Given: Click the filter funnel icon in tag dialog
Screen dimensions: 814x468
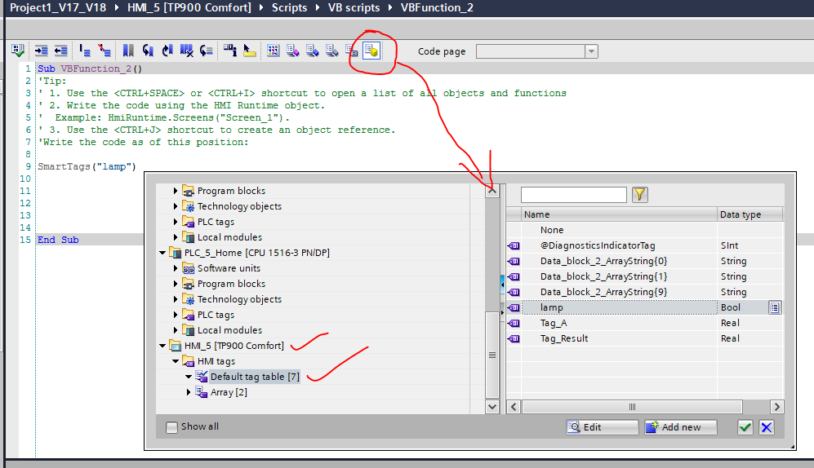Looking at the screenshot, I should click(640, 195).
